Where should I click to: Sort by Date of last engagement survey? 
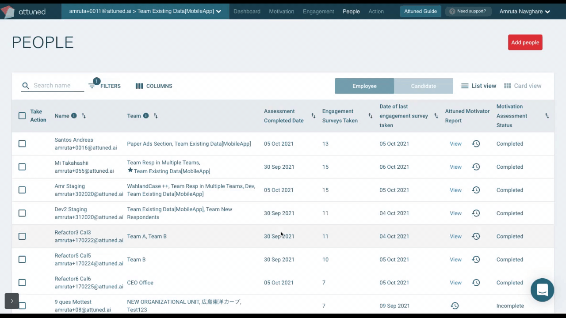[x=436, y=116]
